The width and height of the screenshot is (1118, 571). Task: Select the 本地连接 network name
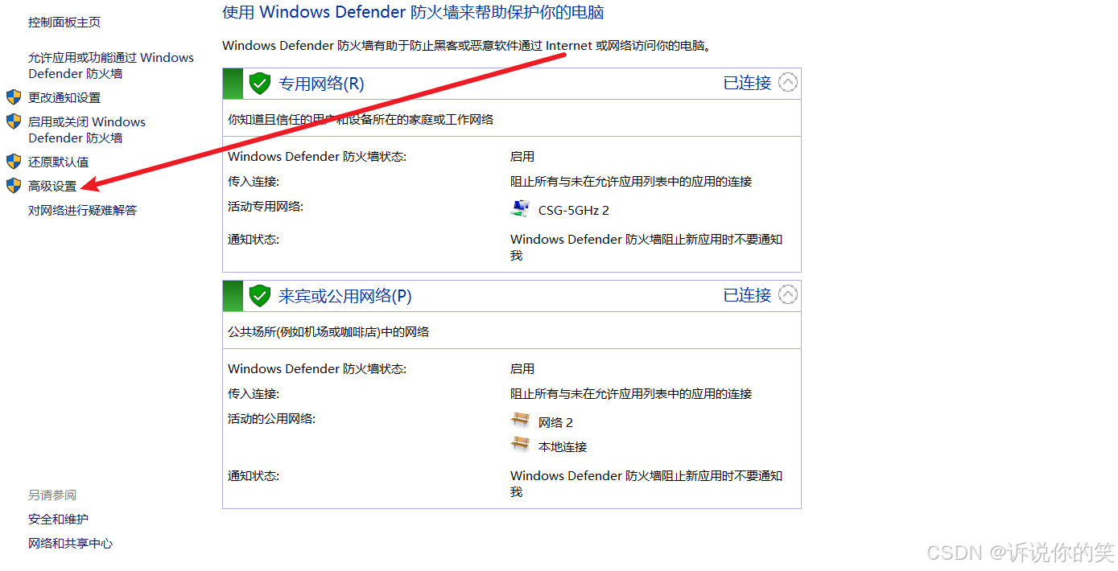click(563, 447)
